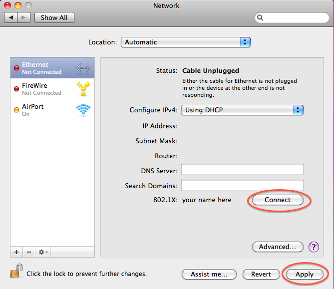Viewport: 334px width, 289px height.
Task: Remove selected service with minus button
Action: coord(29,252)
